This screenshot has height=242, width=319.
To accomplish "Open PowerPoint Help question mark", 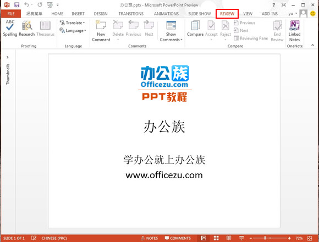I will [274, 5].
